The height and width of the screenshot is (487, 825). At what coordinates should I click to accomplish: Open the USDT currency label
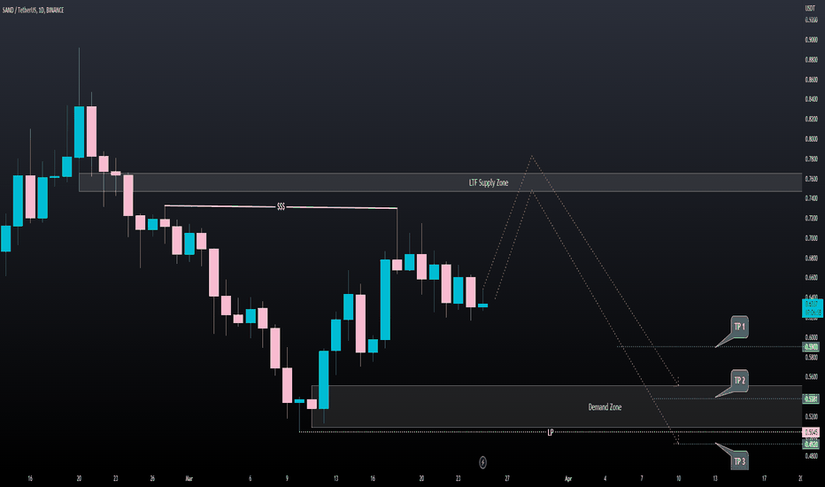(810, 9)
